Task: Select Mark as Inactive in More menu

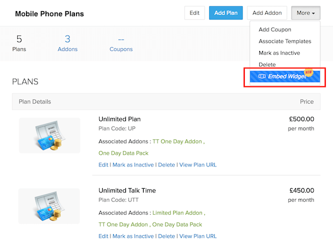Action: 280,53
